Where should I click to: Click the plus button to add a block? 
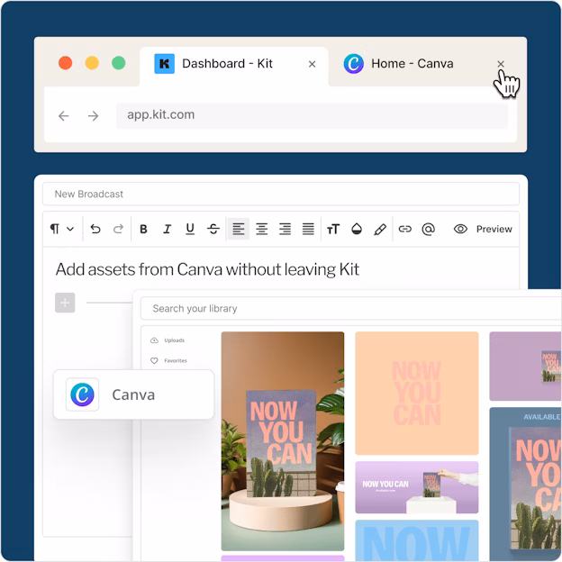[x=65, y=303]
